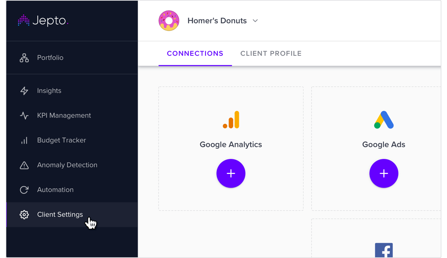This screenshot has width=447, height=258.
Task: Open Automation in the sidebar
Action: (72, 190)
